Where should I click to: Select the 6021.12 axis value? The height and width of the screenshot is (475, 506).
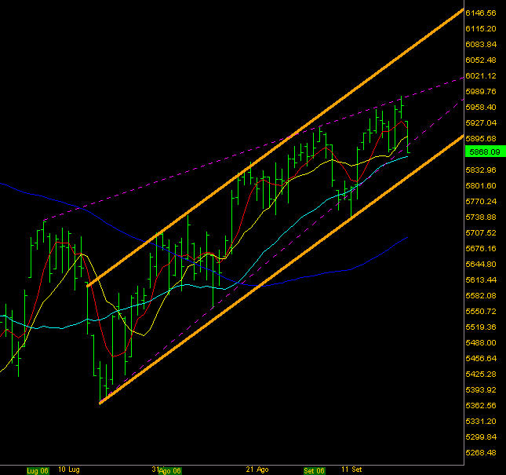tap(481, 76)
